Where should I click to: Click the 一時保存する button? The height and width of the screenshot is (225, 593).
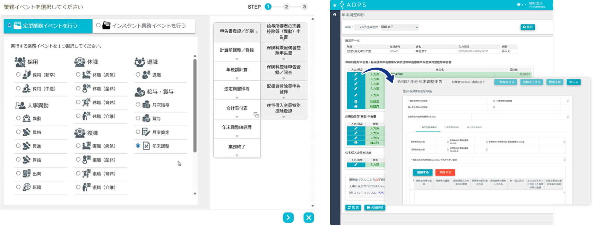[x=506, y=82]
